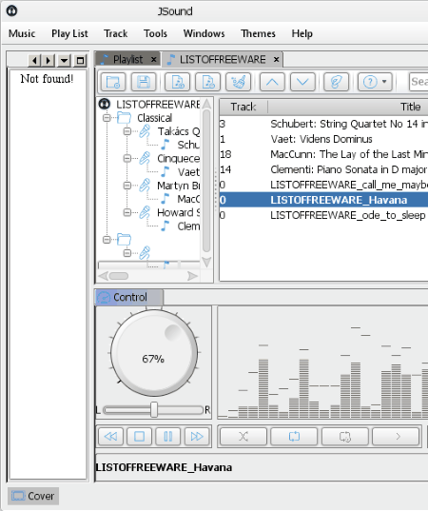Screen dimensions: 428x511
Task: Save the playlist using the floppy disk icon
Action: point(144,82)
